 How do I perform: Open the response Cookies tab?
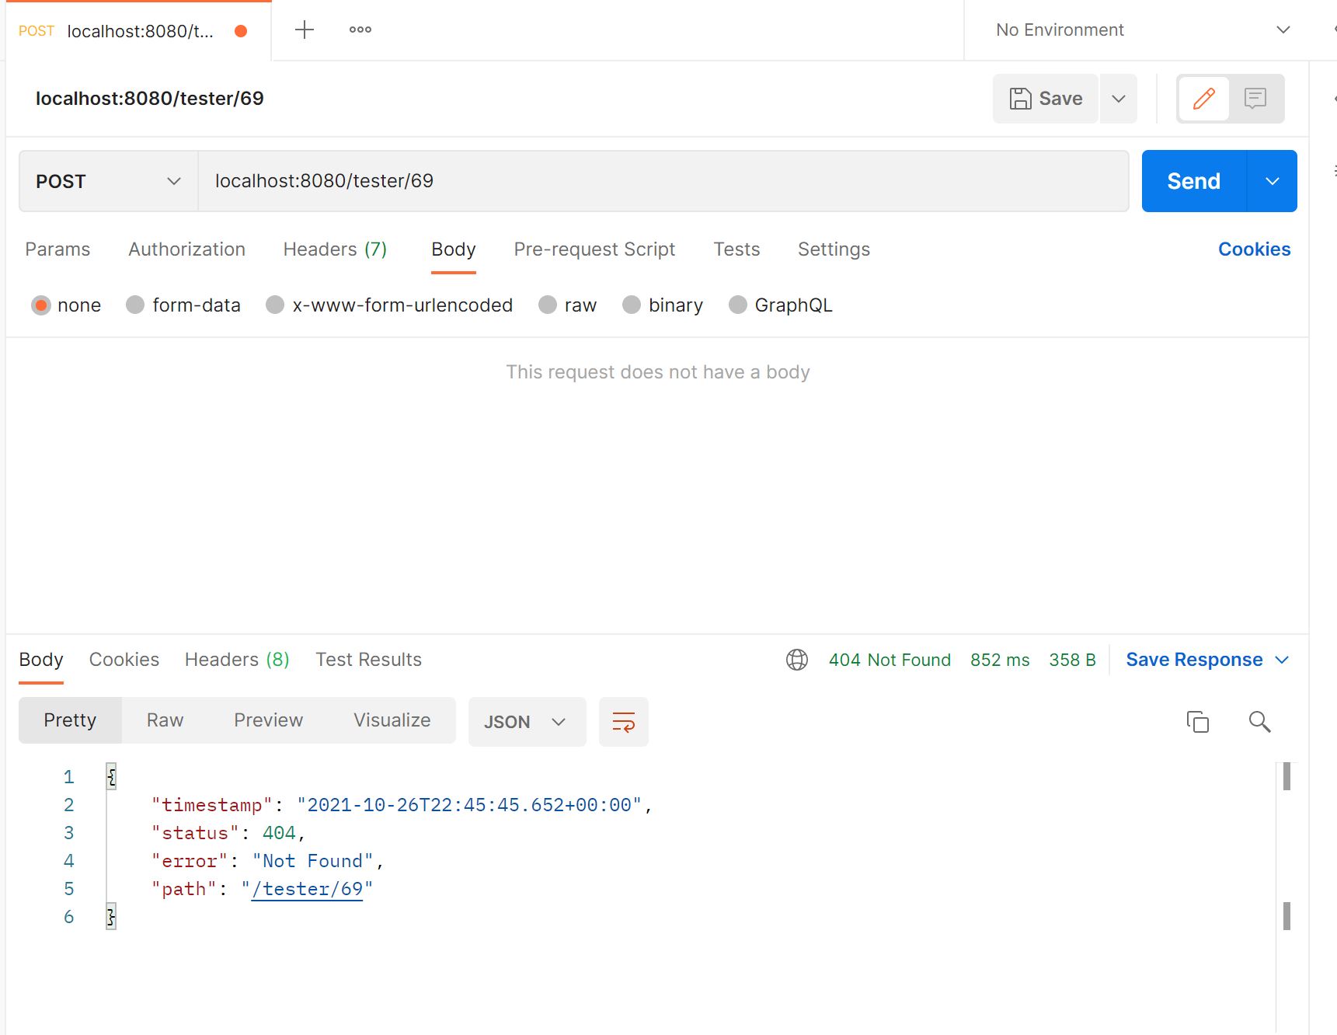[x=124, y=660]
